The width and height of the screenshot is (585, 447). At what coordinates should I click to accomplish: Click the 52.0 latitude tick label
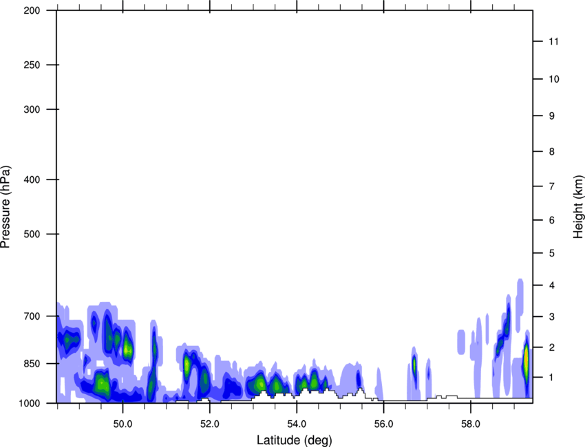(x=210, y=424)
